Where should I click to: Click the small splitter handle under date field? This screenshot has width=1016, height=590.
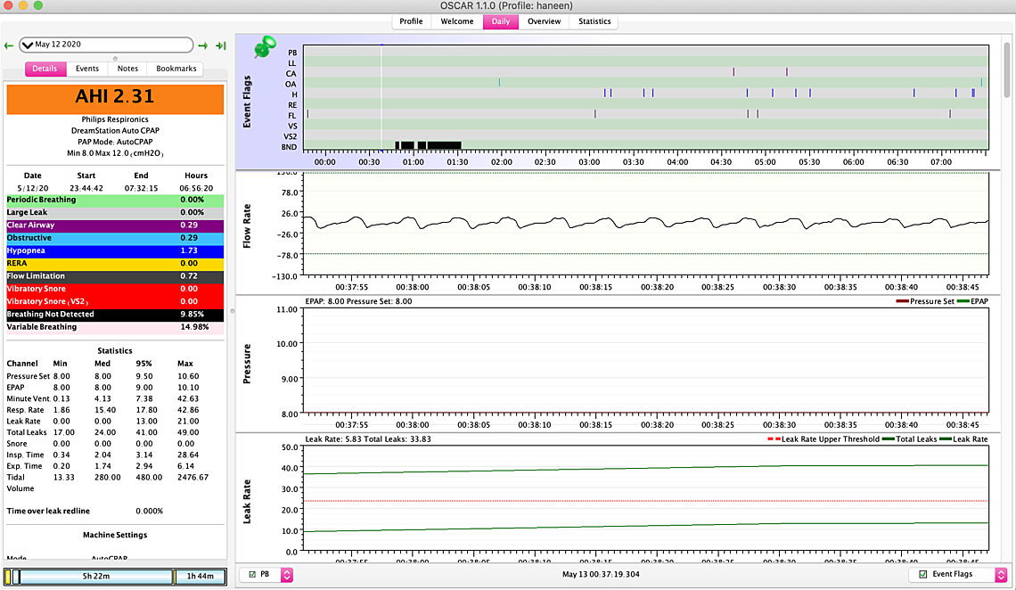click(x=115, y=58)
